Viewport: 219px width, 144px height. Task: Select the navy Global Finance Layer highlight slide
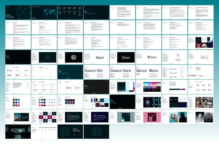(96, 117)
